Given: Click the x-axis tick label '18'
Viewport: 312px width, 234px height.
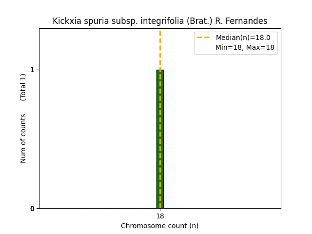Looking at the screenshot, I should (x=160, y=216).
